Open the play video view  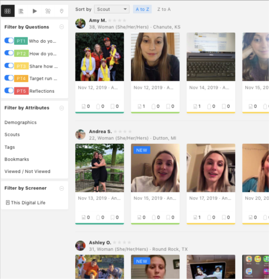pos(35,11)
